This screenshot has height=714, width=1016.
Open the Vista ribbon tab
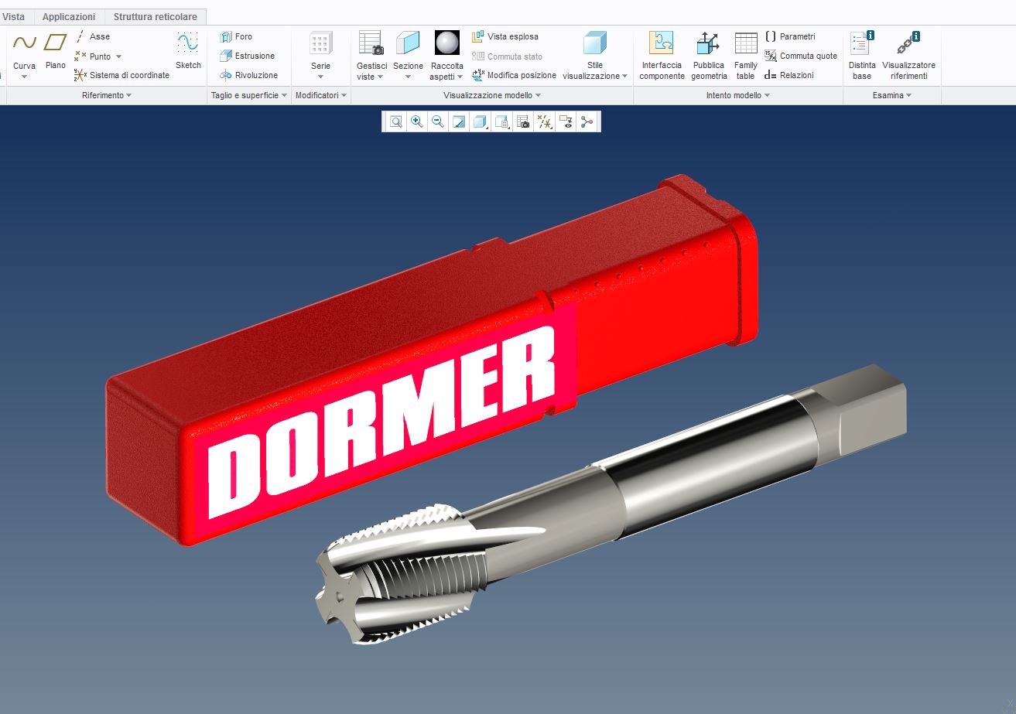(13, 16)
